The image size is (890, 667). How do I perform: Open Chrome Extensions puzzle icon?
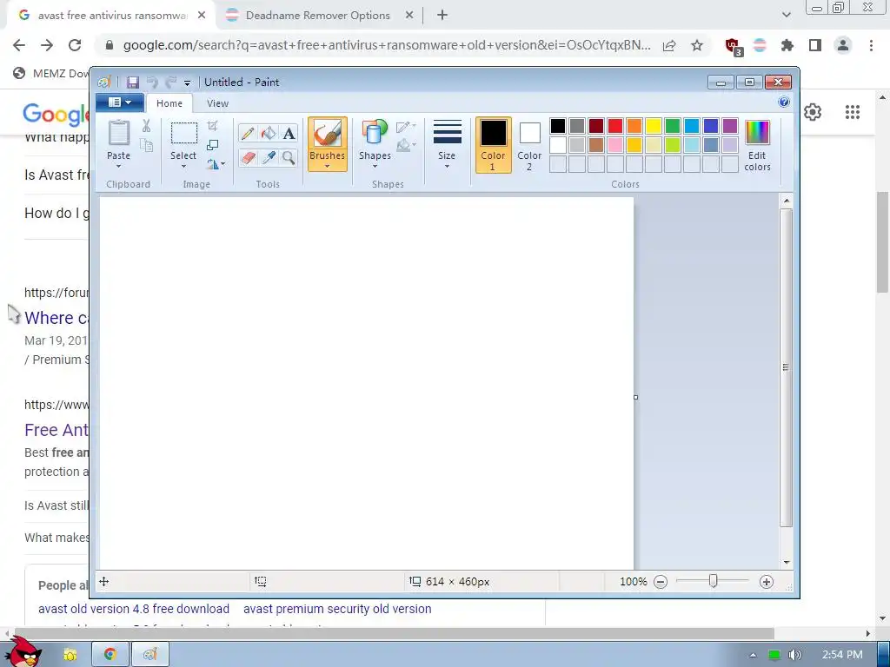tap(787, 45)
